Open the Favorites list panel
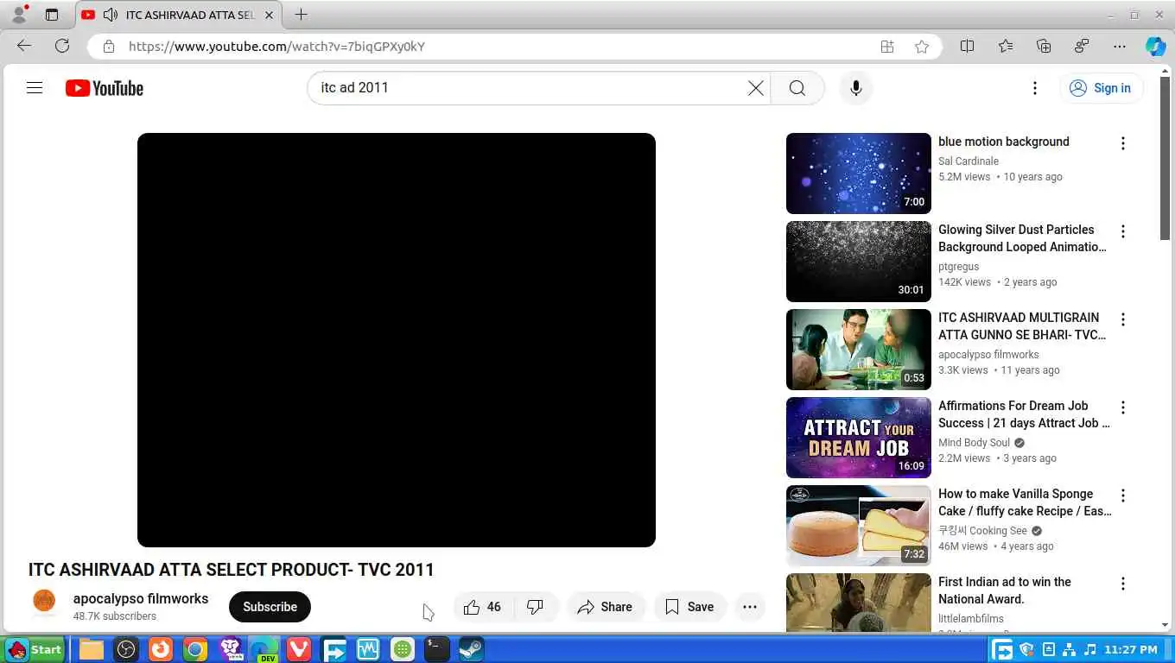Screen dimensions: 1175x663 point(1006,47)
